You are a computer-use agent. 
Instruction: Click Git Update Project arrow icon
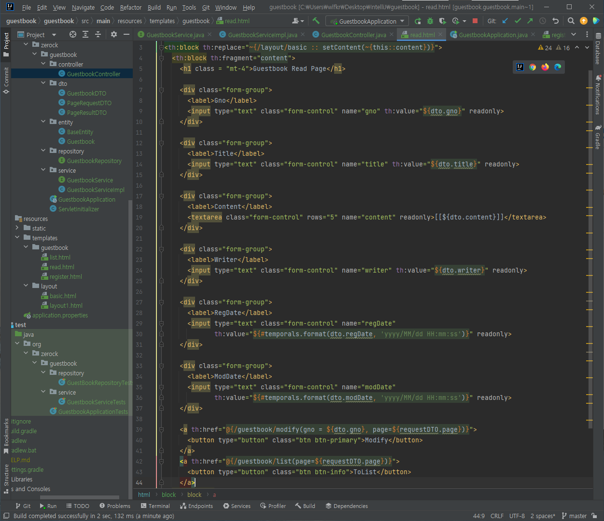[505, 21]
